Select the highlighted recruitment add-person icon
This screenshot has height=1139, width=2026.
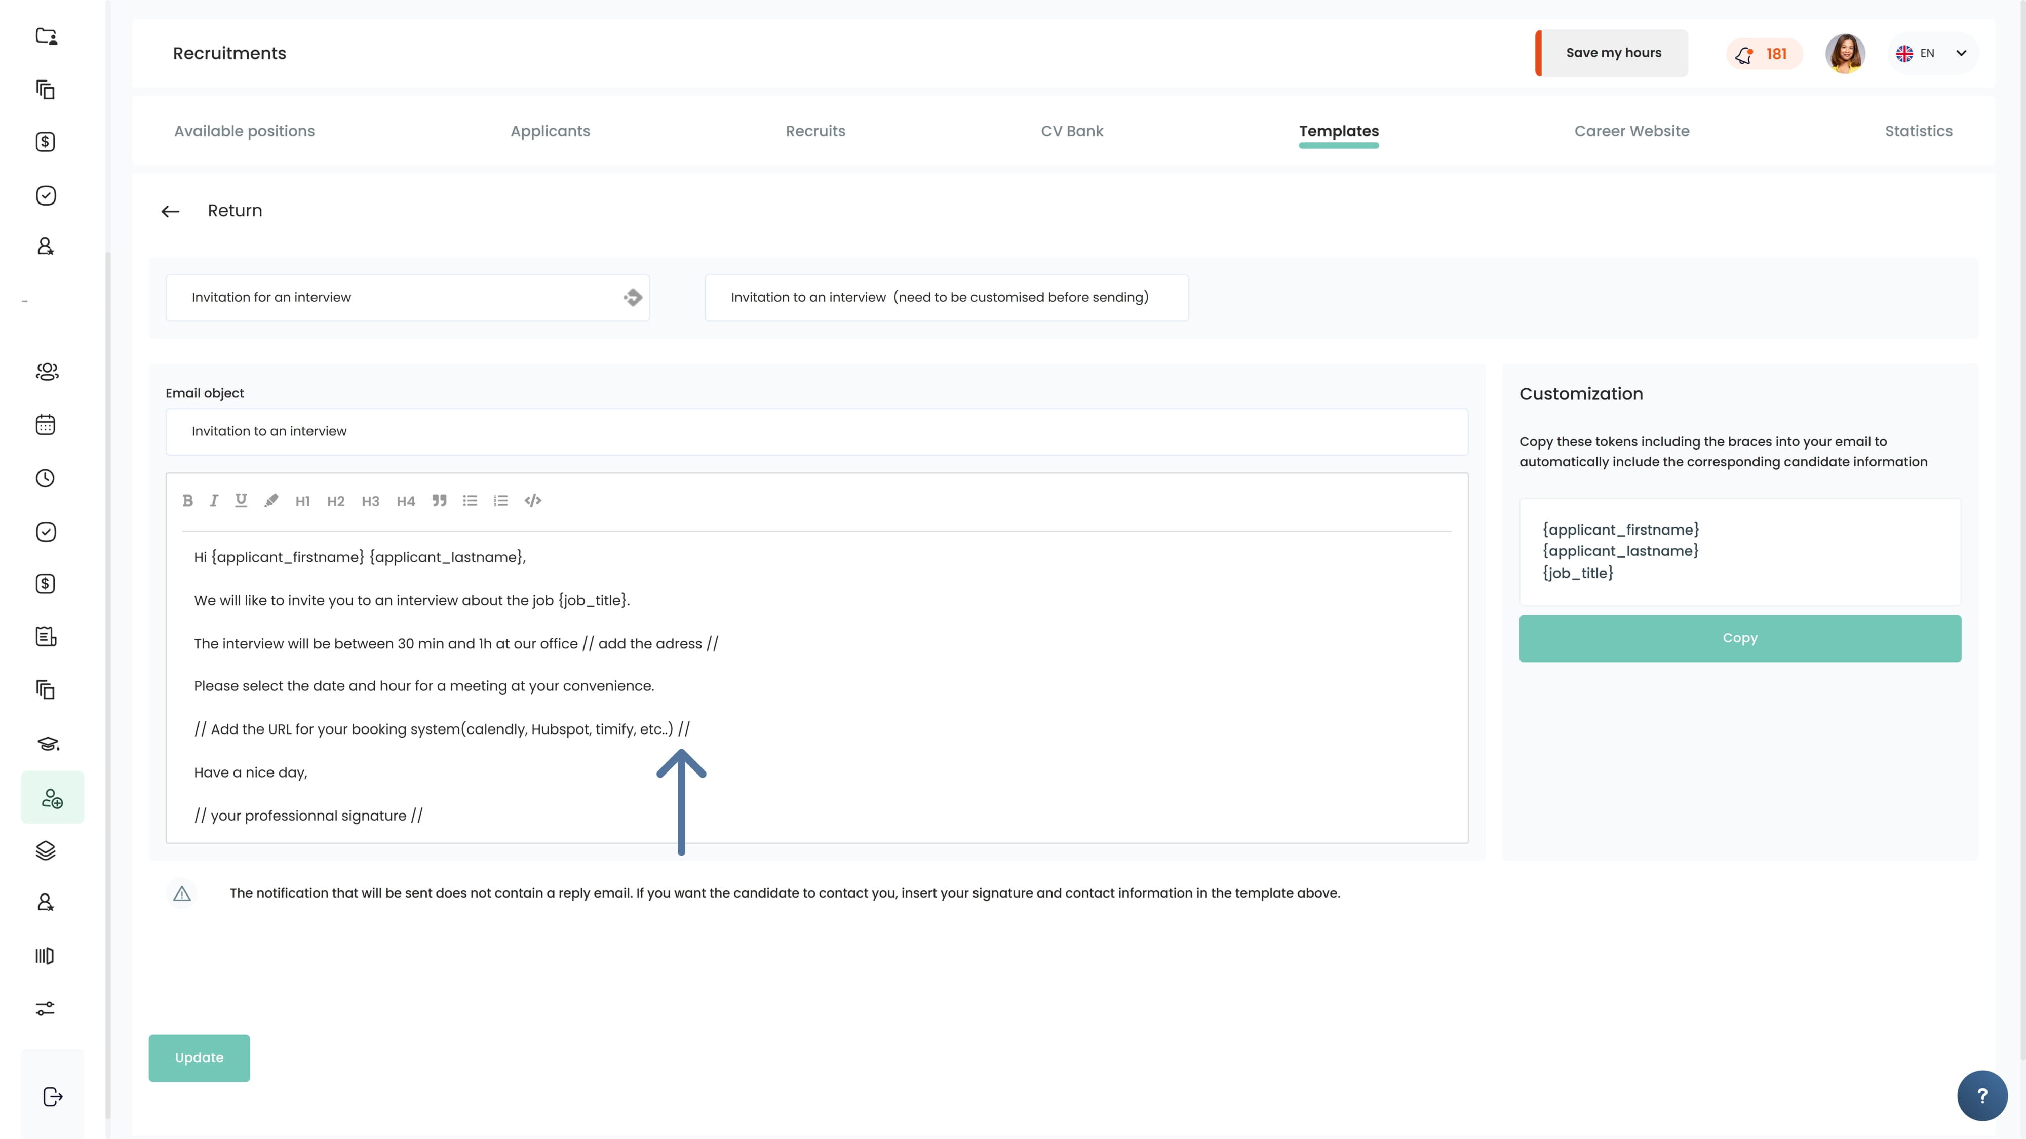(x=52, y=797)
